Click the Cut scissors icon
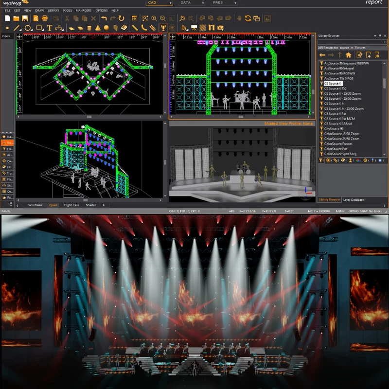This screenshot has width=389, height=389. coord(67,18)
